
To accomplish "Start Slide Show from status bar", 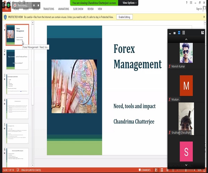I will click(173, 170).
